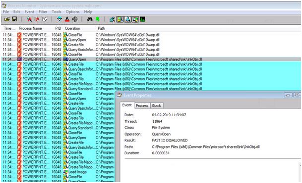
Task: Select the QueryStandardI row showing full InkObj.dll path
Action: 151,89
